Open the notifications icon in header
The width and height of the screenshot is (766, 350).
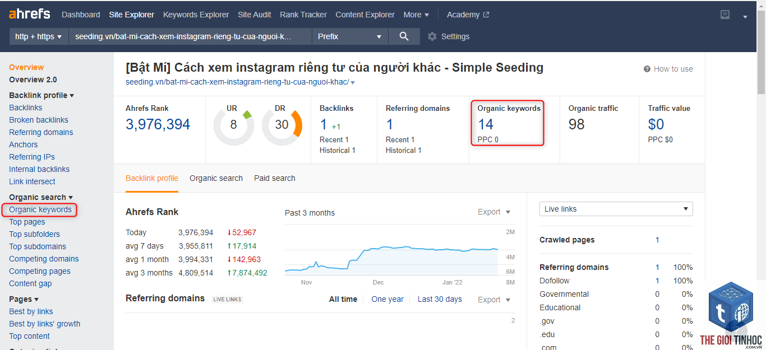[x=725, y=15]
